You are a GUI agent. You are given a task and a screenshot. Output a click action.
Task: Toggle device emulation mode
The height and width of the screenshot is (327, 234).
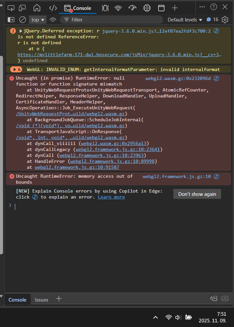(22, 8)
